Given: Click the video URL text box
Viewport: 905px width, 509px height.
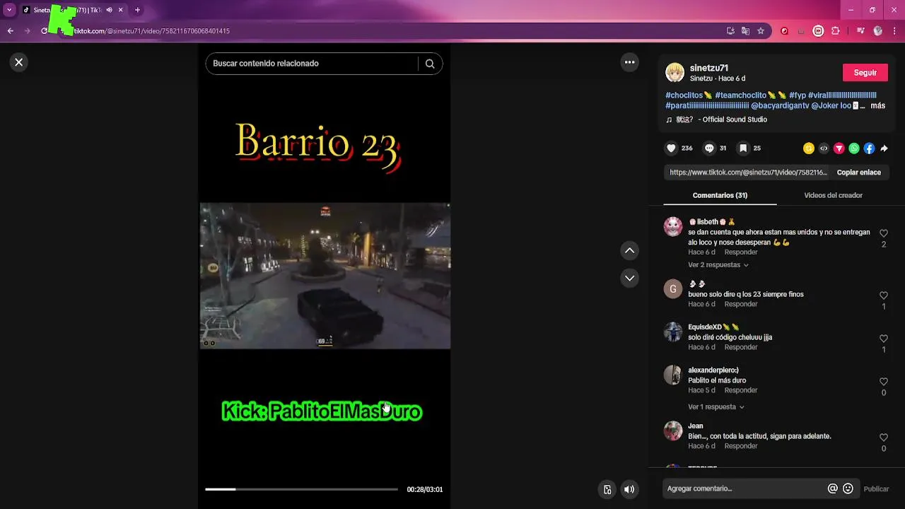Looking at the screenshot, I should (747, 172).
